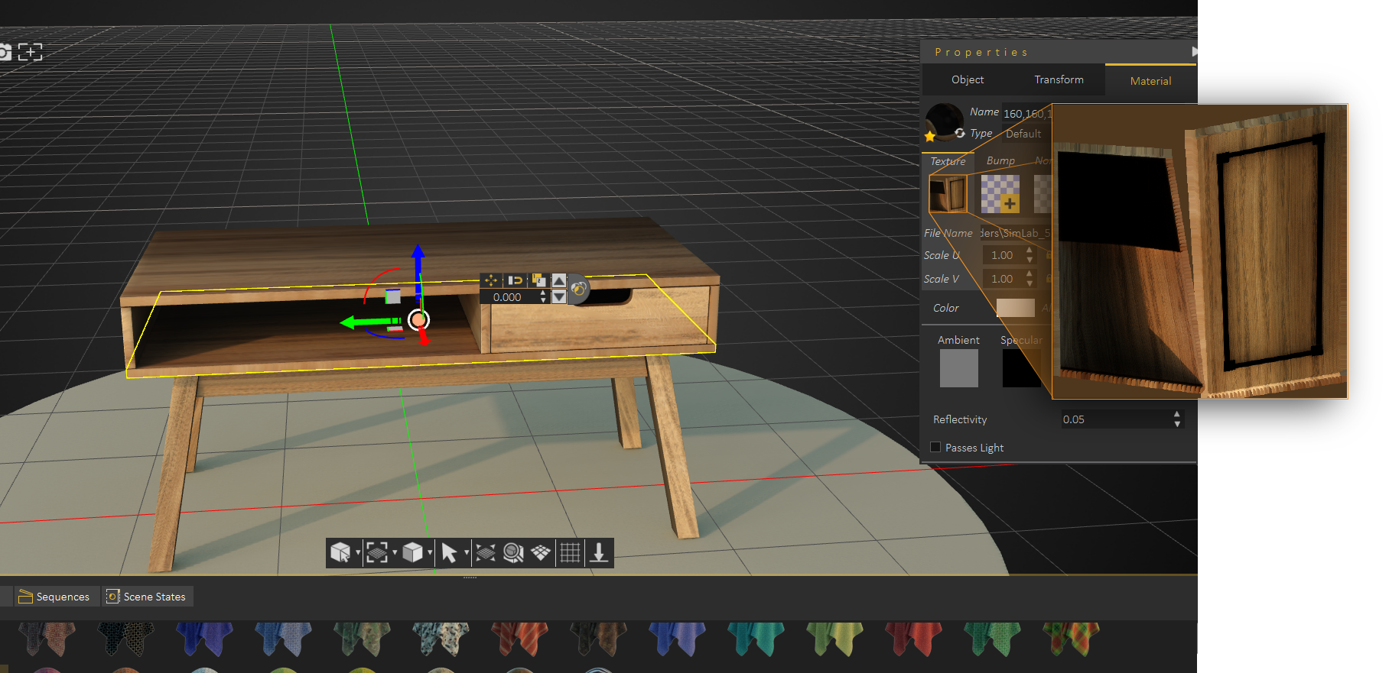Image resolution: width=1389 pixels, height=673 pixels.
Task: Open the Sequences tab
Action: (x=54, y=597)
